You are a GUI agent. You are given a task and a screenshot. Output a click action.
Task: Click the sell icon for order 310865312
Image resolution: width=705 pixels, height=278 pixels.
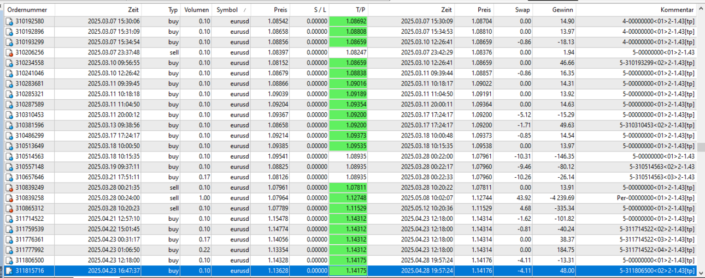pos(9,208)
